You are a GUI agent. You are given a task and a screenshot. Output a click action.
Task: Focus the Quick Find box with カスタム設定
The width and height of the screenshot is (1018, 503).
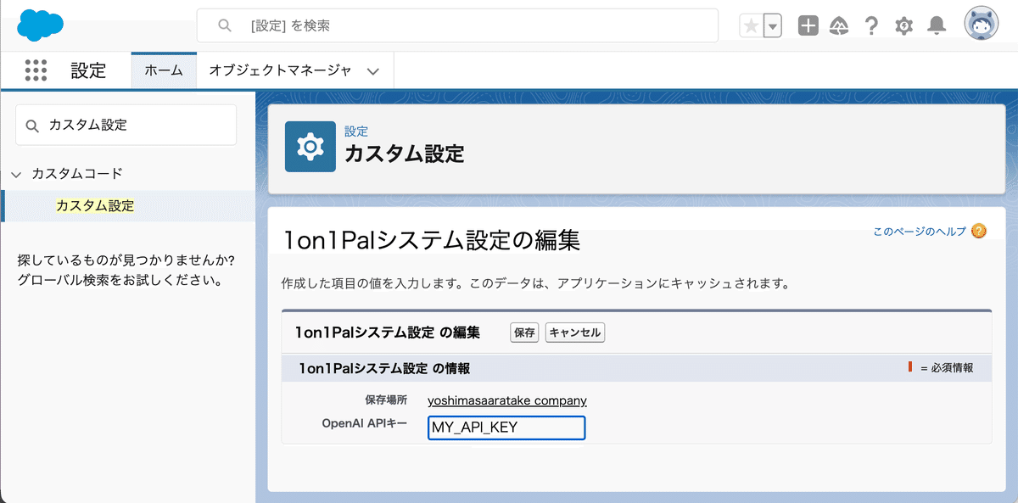(126, 125)
